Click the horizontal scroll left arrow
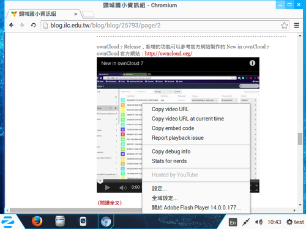This screenshot has width=306, height=229. point(7,211)
